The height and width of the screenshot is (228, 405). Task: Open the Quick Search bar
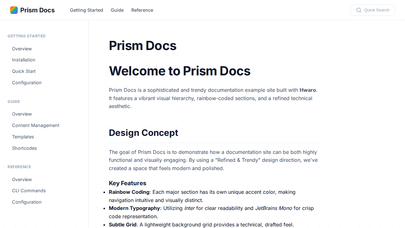coord(372,10)
